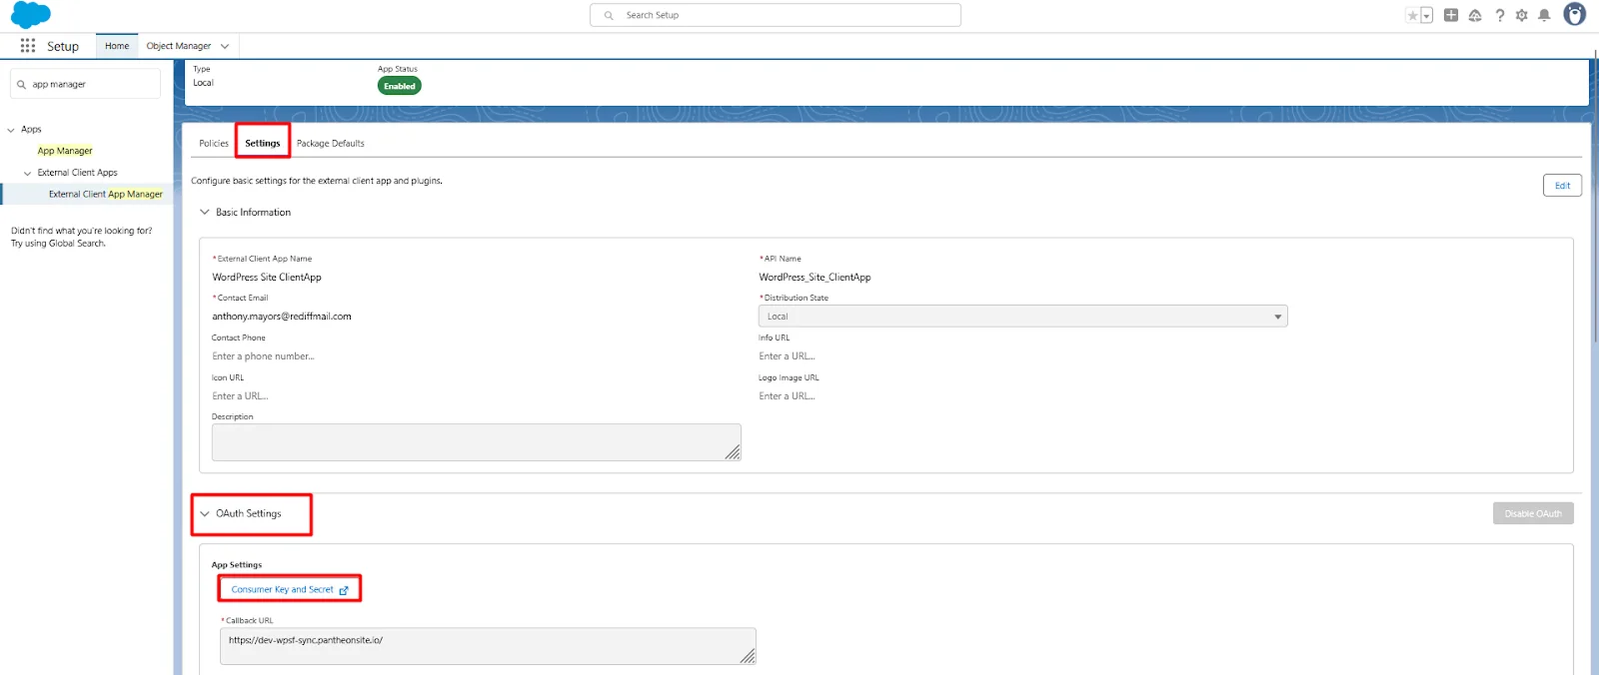The width and height of the screenshot is (1599, 675).
Task: Open the setup gear icon
Action: 1521,15
